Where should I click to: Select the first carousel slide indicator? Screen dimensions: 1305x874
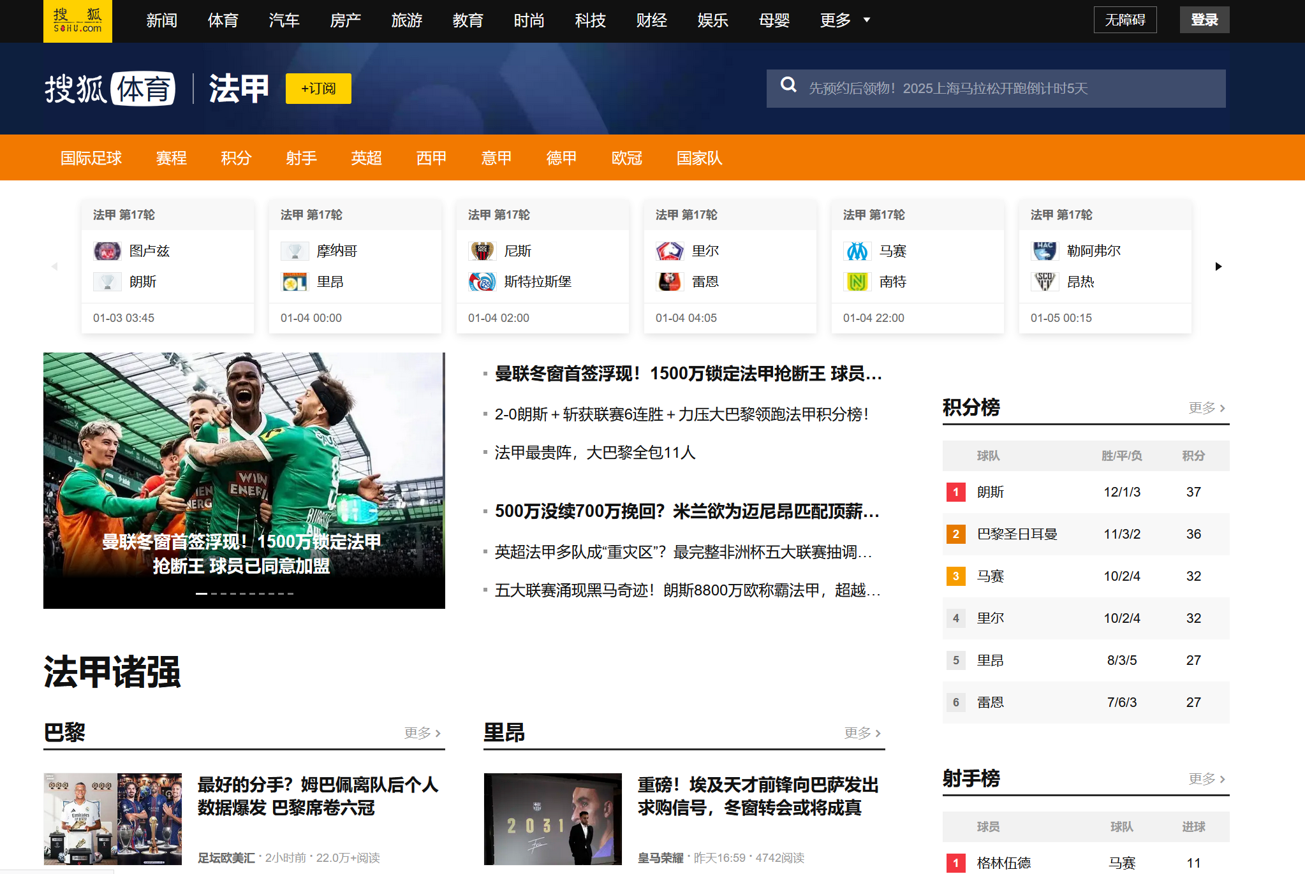201,594
